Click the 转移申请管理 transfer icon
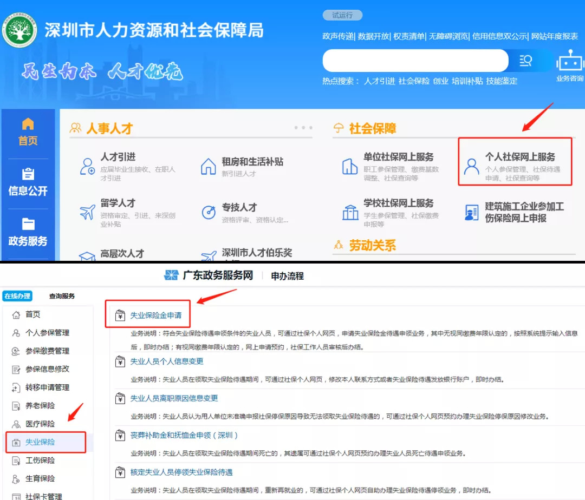This screenshot has height=500, width=585. point(16,387)
